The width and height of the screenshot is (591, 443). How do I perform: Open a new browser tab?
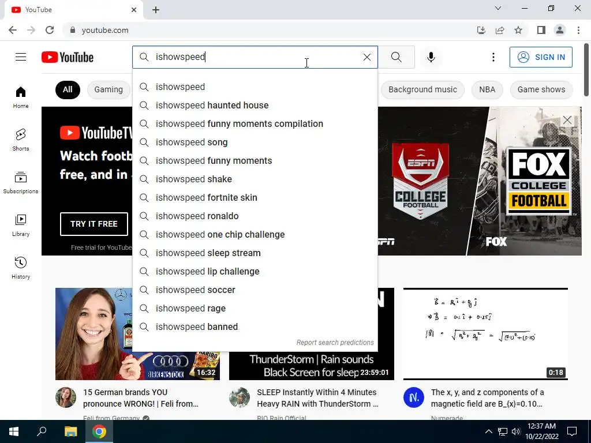coord(156,10)
